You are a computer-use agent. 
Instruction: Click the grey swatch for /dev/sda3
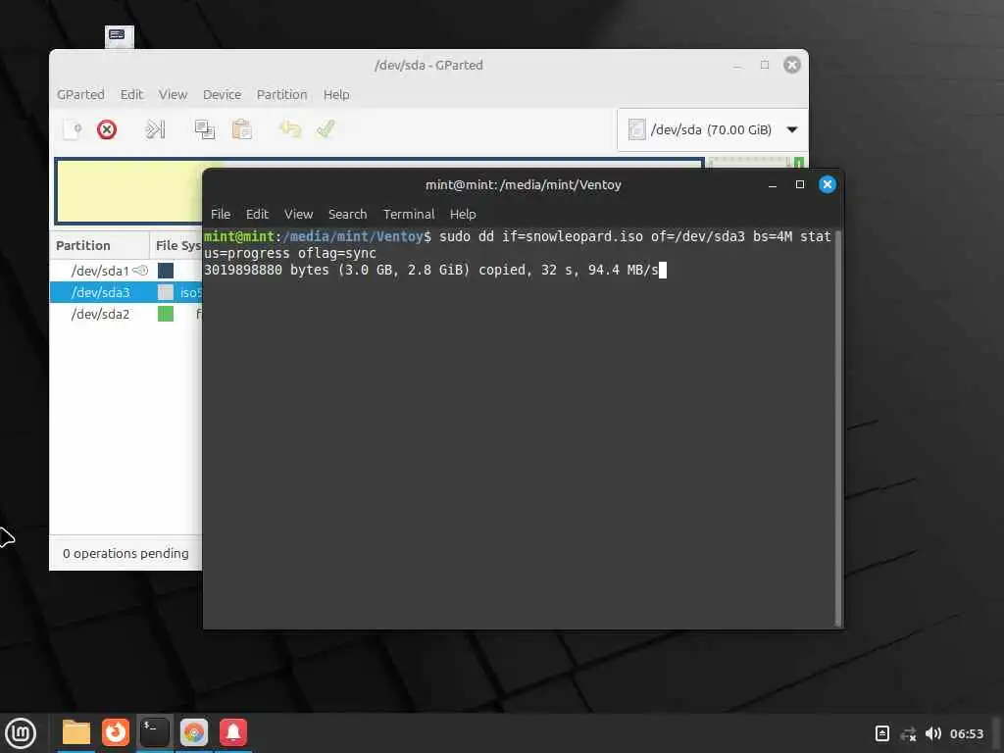click(166, 292)
